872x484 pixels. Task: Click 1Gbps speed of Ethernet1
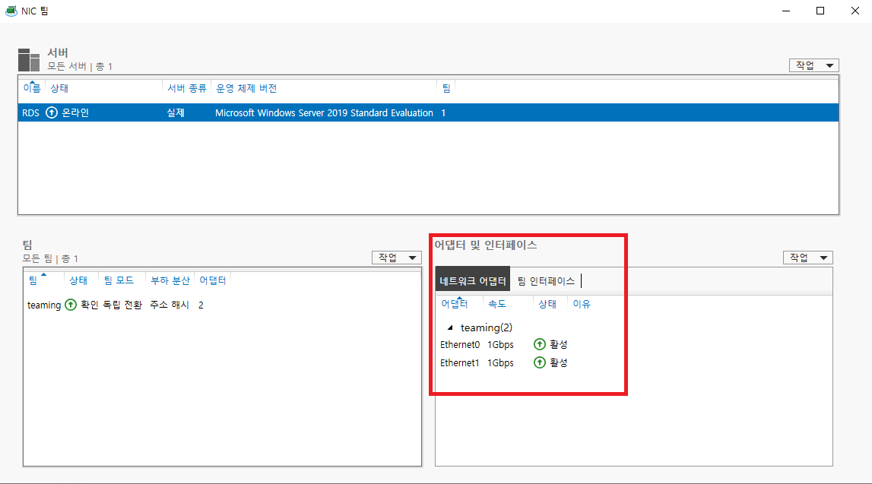500,363
